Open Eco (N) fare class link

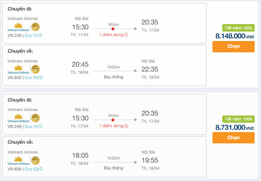click(32, 78)
